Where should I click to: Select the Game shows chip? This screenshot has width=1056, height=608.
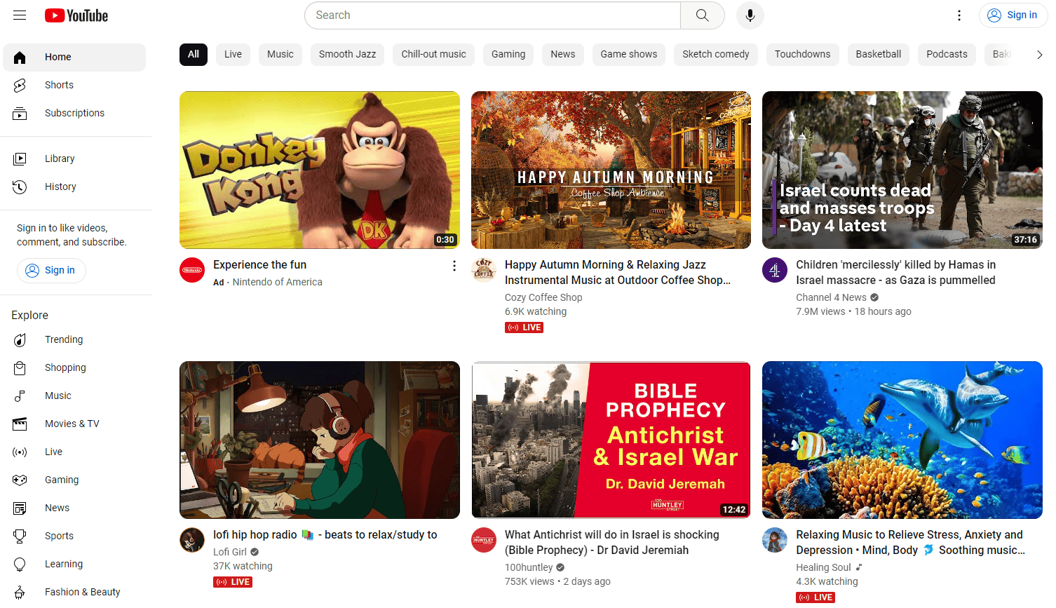coord(629,54)
